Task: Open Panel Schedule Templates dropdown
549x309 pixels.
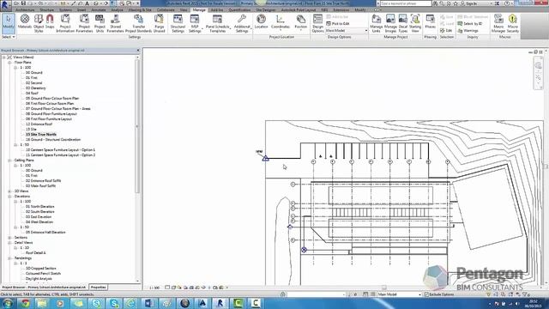Action: pyautogui.click(x=217, y=23)
